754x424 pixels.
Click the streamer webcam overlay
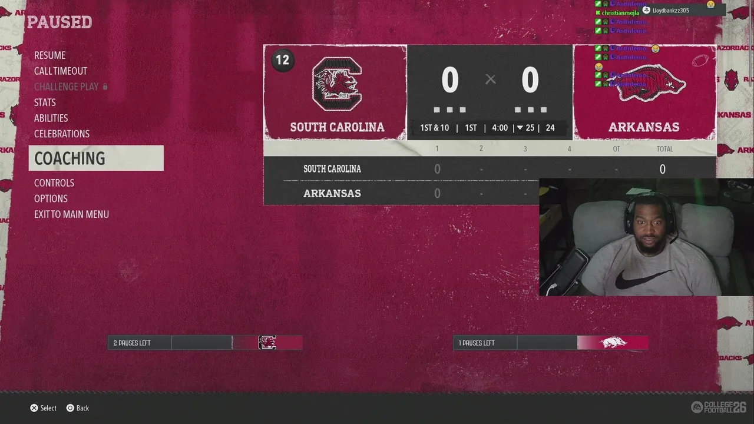(646, 237)
